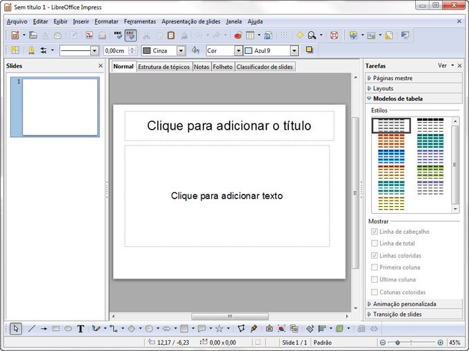Activate the Text tool

pyautogui.click(x=81, y=328)
